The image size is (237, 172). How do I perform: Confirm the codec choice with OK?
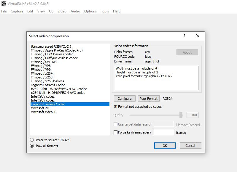pyautogui.click(x=165, y=146)
